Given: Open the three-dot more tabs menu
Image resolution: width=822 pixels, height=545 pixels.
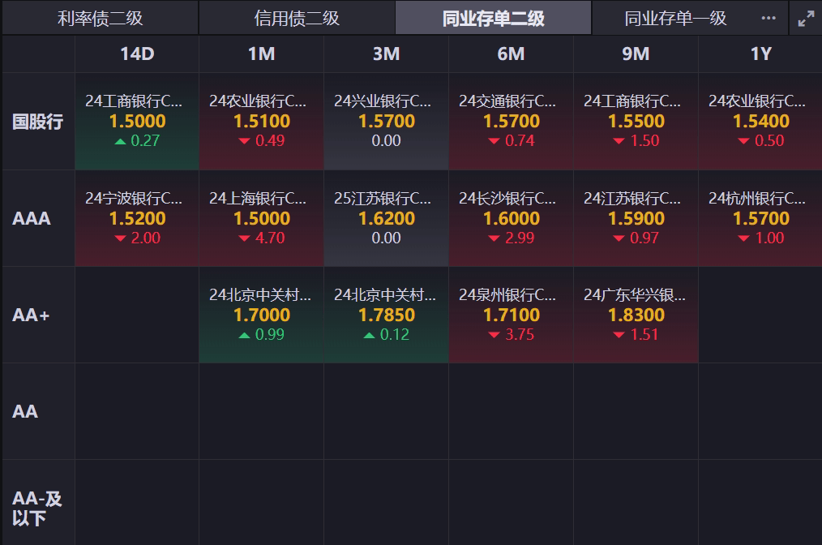Looking at the screenshot, I should click(768, 19).
